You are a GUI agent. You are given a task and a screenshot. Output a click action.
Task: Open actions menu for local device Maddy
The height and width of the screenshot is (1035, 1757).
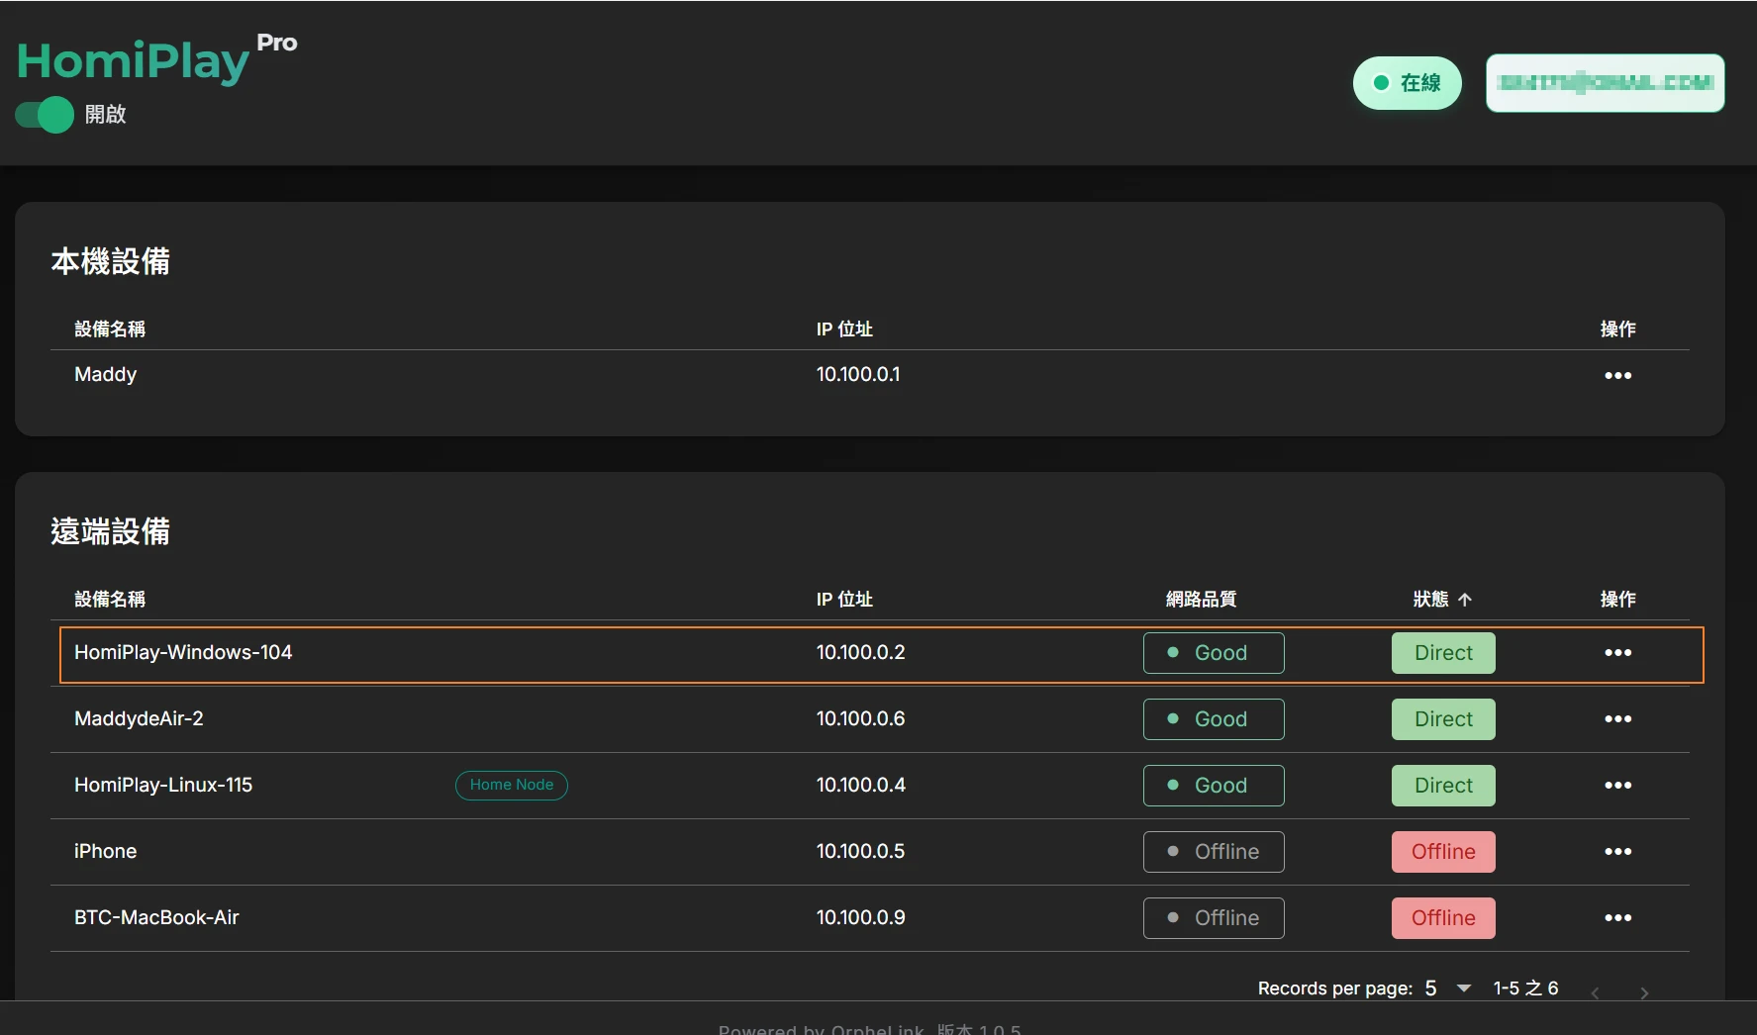coord(1617,375)
